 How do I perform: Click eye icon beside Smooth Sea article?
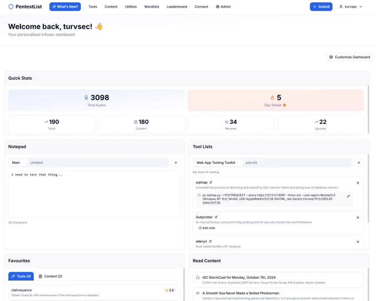[197, 293]
